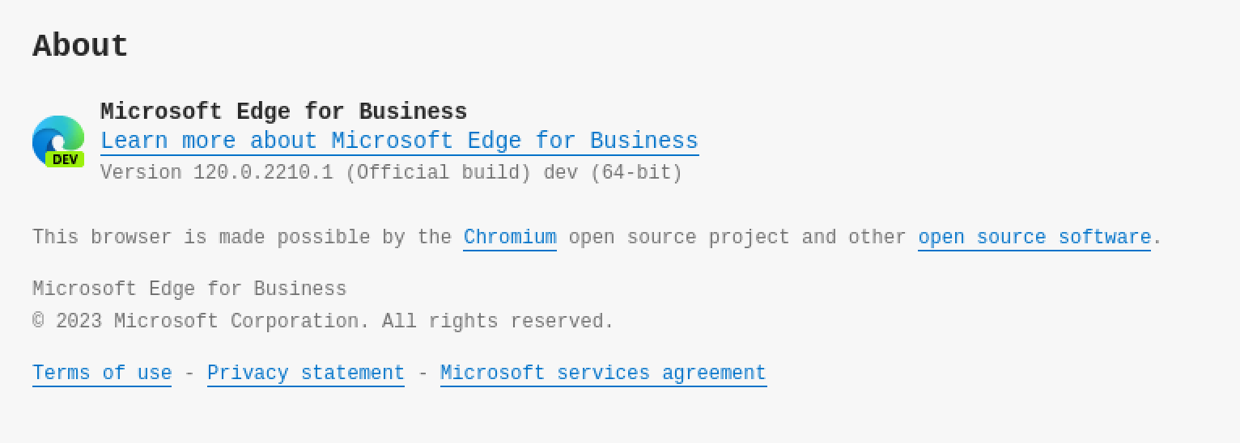
Task: Click the (64-bit) architecture label
Action: [636, 173]
